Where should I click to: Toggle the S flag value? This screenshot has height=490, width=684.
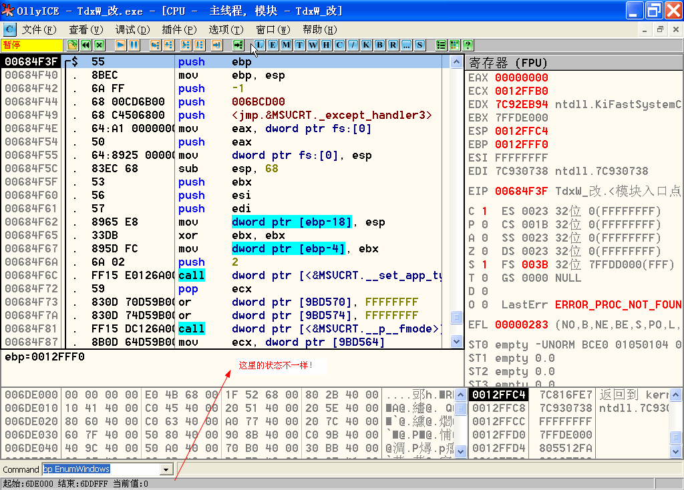(x=484, y=264)
